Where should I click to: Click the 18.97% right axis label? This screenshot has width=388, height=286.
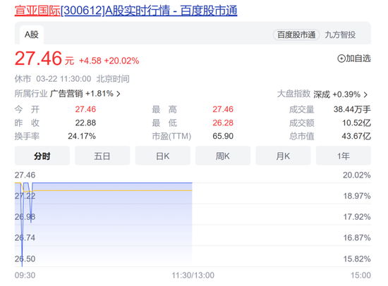(357, 196)
